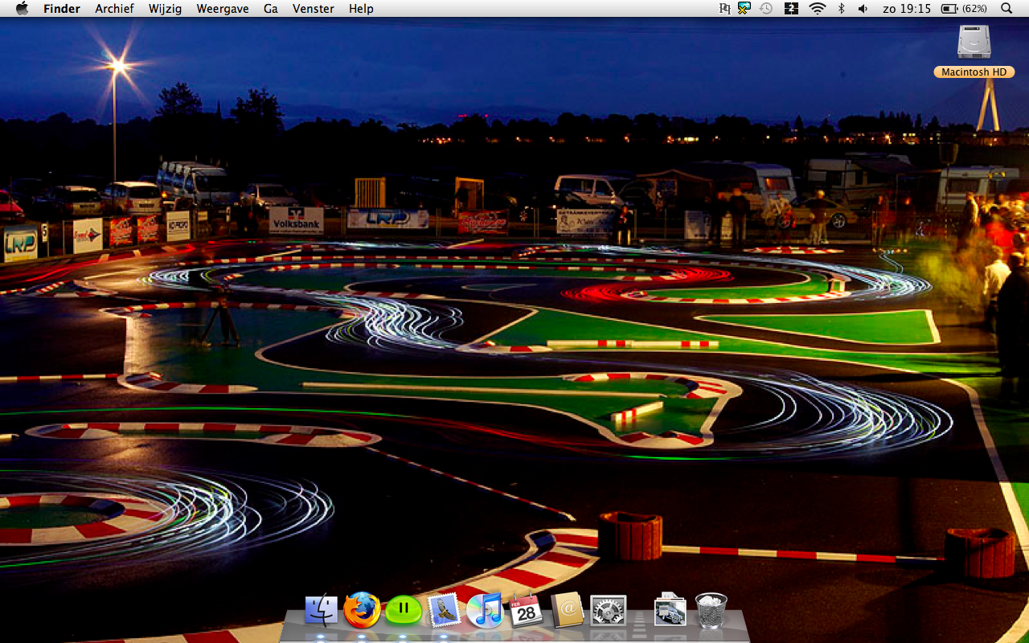Open the Archief menu
Image resolution: width=1029 pixels, height=643 pixels.
coord(114,9)
